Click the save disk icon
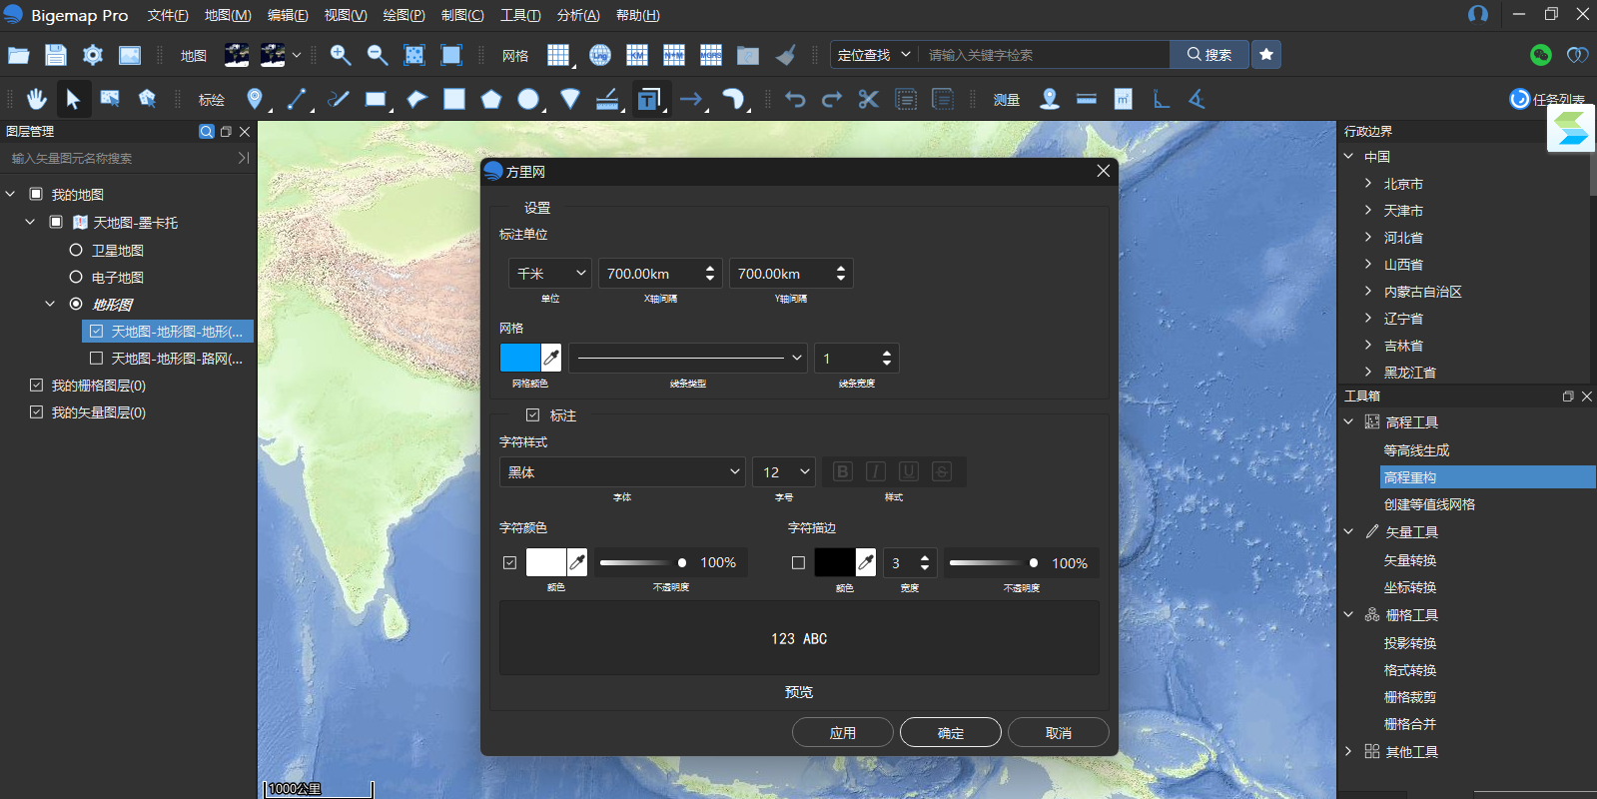The width and height of the screenshot is (1597, 799). (56, 55)
